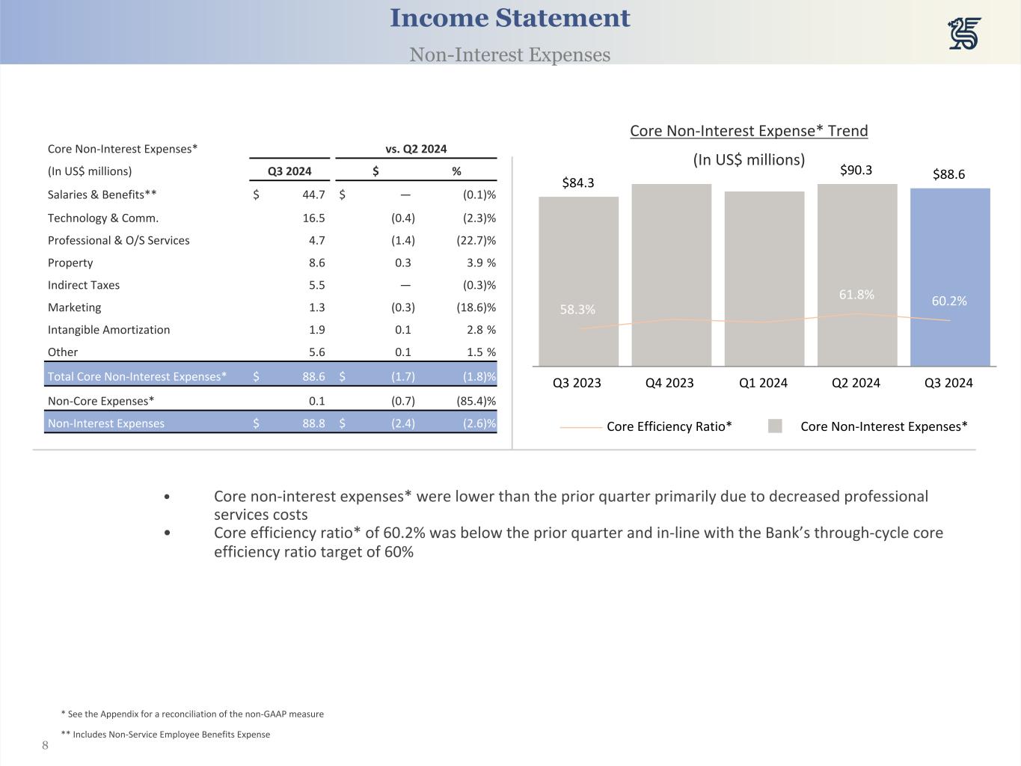Select the "Technology & Comm." row label

point(103,218)
